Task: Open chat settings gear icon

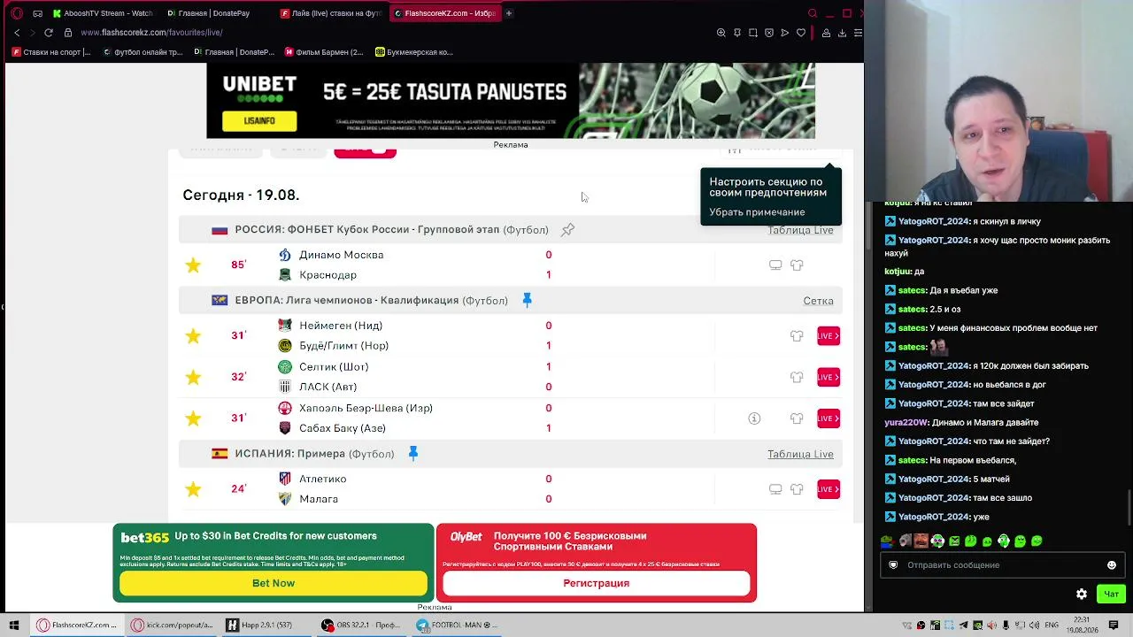Action: [x=1082, y=594]
